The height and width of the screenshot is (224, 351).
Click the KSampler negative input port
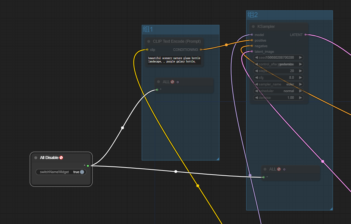(252, 46)
